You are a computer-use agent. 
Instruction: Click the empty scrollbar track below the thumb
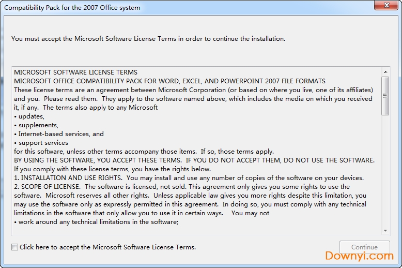[385, 171]
